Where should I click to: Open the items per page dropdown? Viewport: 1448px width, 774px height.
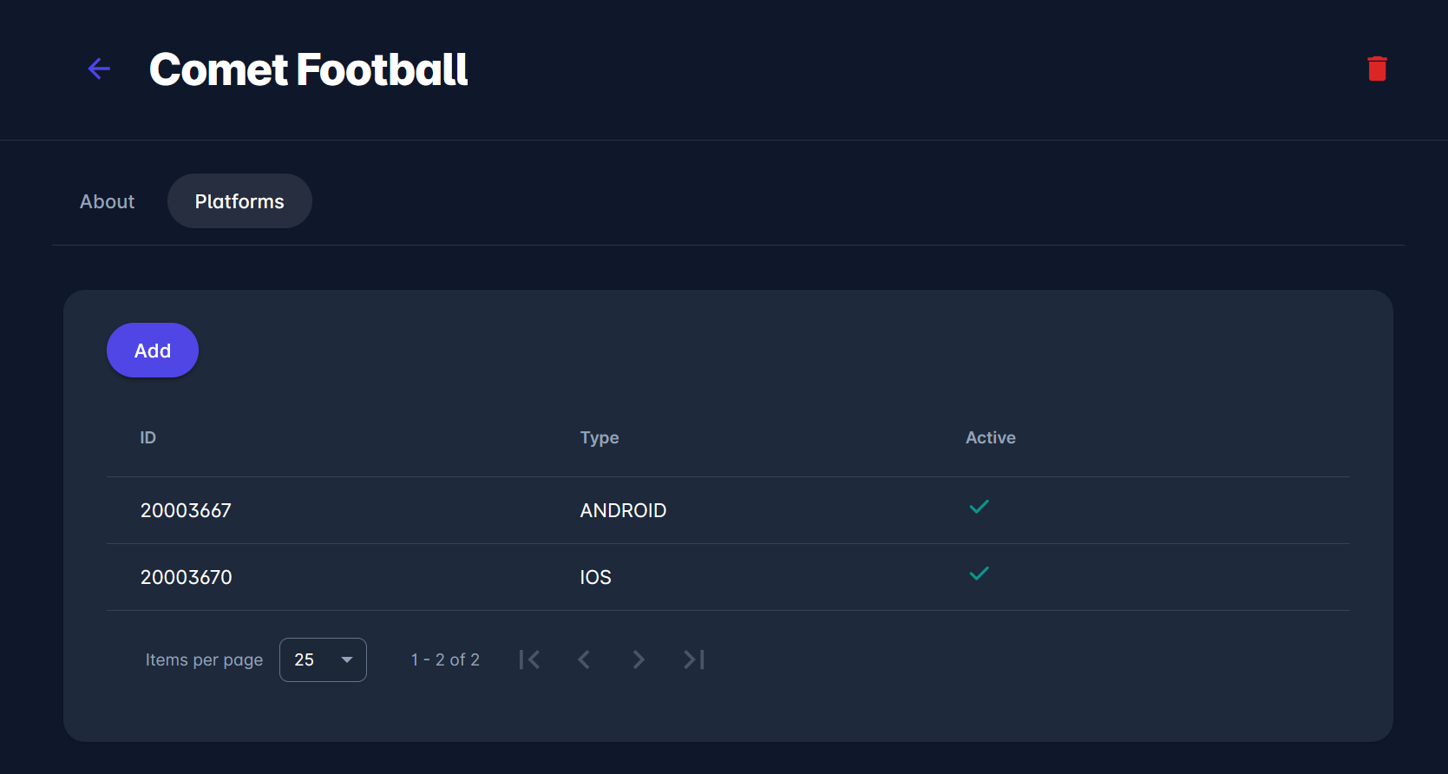[x=323, y=659]
